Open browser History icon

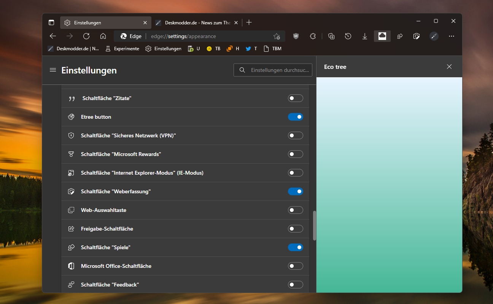coord(348,36)
